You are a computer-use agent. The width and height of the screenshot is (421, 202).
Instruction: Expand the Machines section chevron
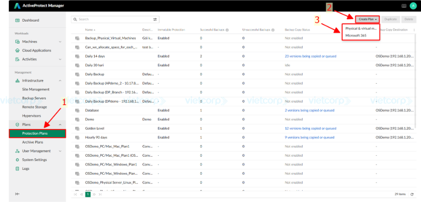(x=60, y=42)
